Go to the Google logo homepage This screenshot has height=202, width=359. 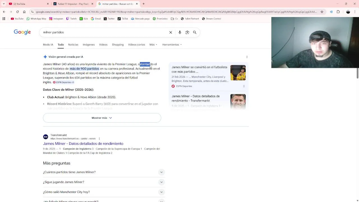(x=22, y=32)
